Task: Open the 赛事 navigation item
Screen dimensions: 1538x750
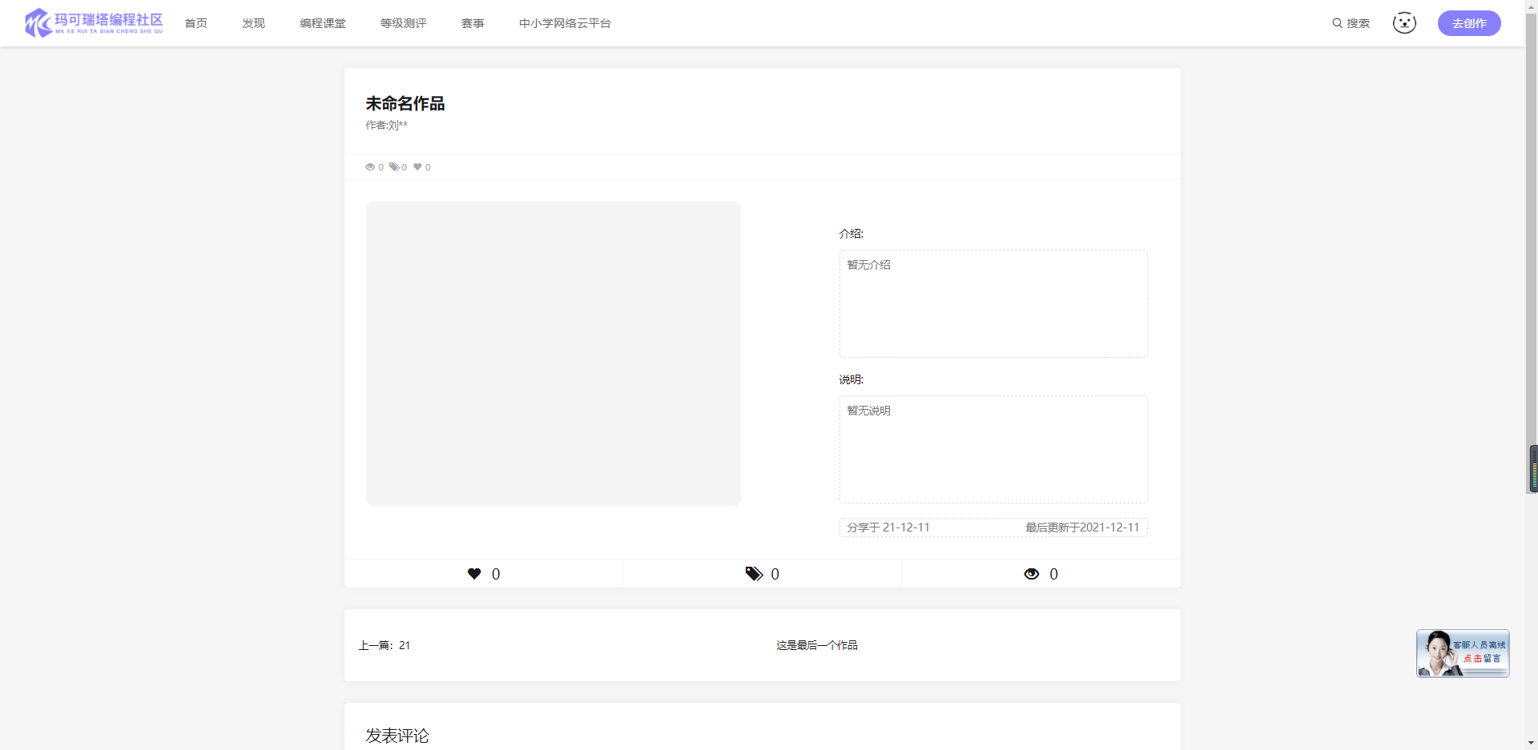Action: pos(473,23)
